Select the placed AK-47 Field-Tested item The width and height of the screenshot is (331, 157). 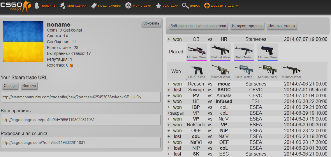click(x=244, y=52)
